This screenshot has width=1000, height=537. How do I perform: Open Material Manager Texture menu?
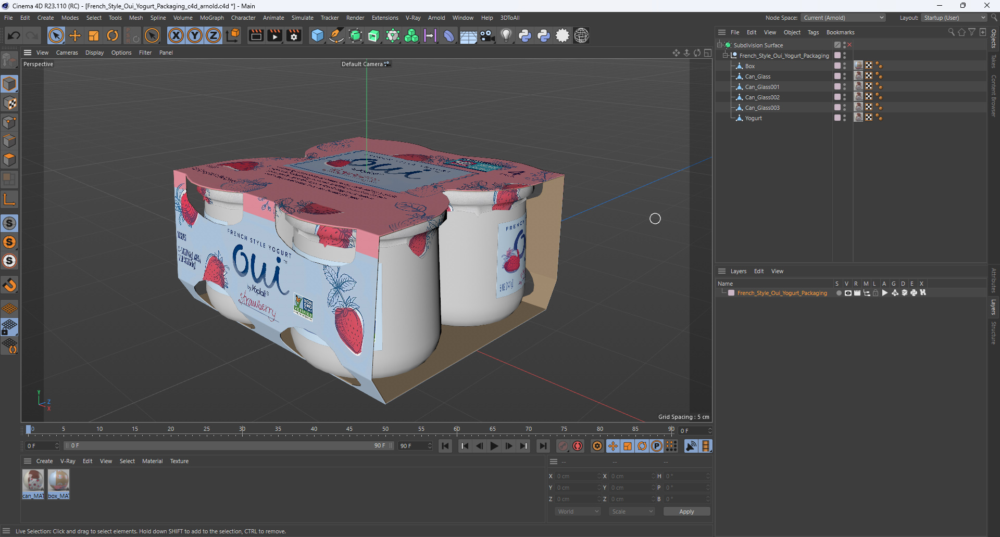pyautogui.click(x=179, y=461)
